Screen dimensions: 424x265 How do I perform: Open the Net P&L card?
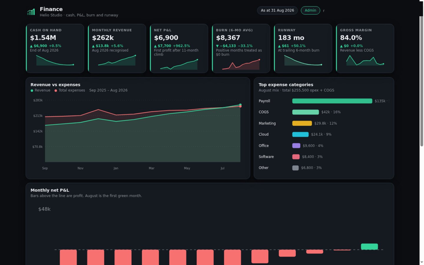point(179,48)
